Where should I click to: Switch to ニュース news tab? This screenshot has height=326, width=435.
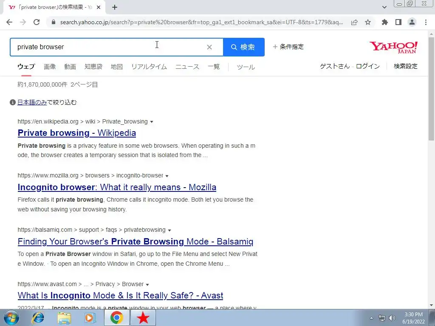click(x=187, y=67)
